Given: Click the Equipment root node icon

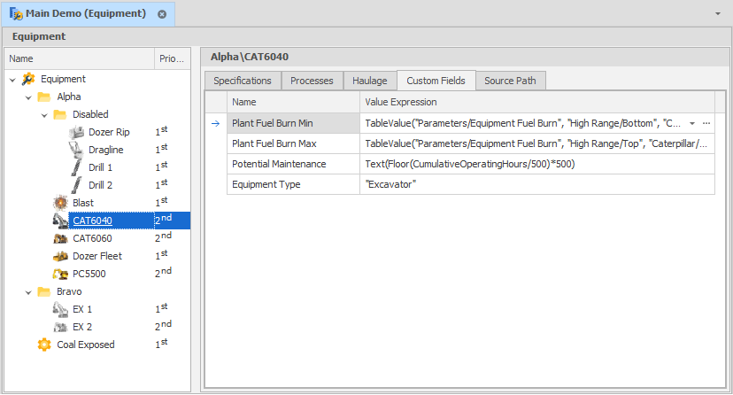Looking at the screenshot, I should 28,79.
